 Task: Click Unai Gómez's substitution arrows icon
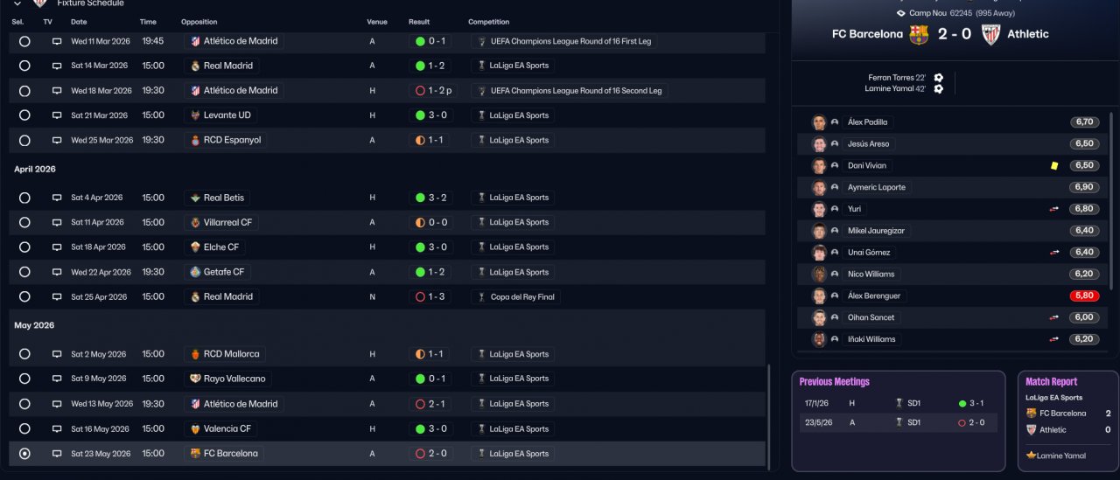(1054, 253)
